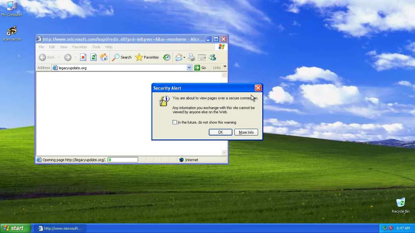Click the 'You are about to view pages' message
This screenshot has height=233, width=415.
[x=215, y=98]
